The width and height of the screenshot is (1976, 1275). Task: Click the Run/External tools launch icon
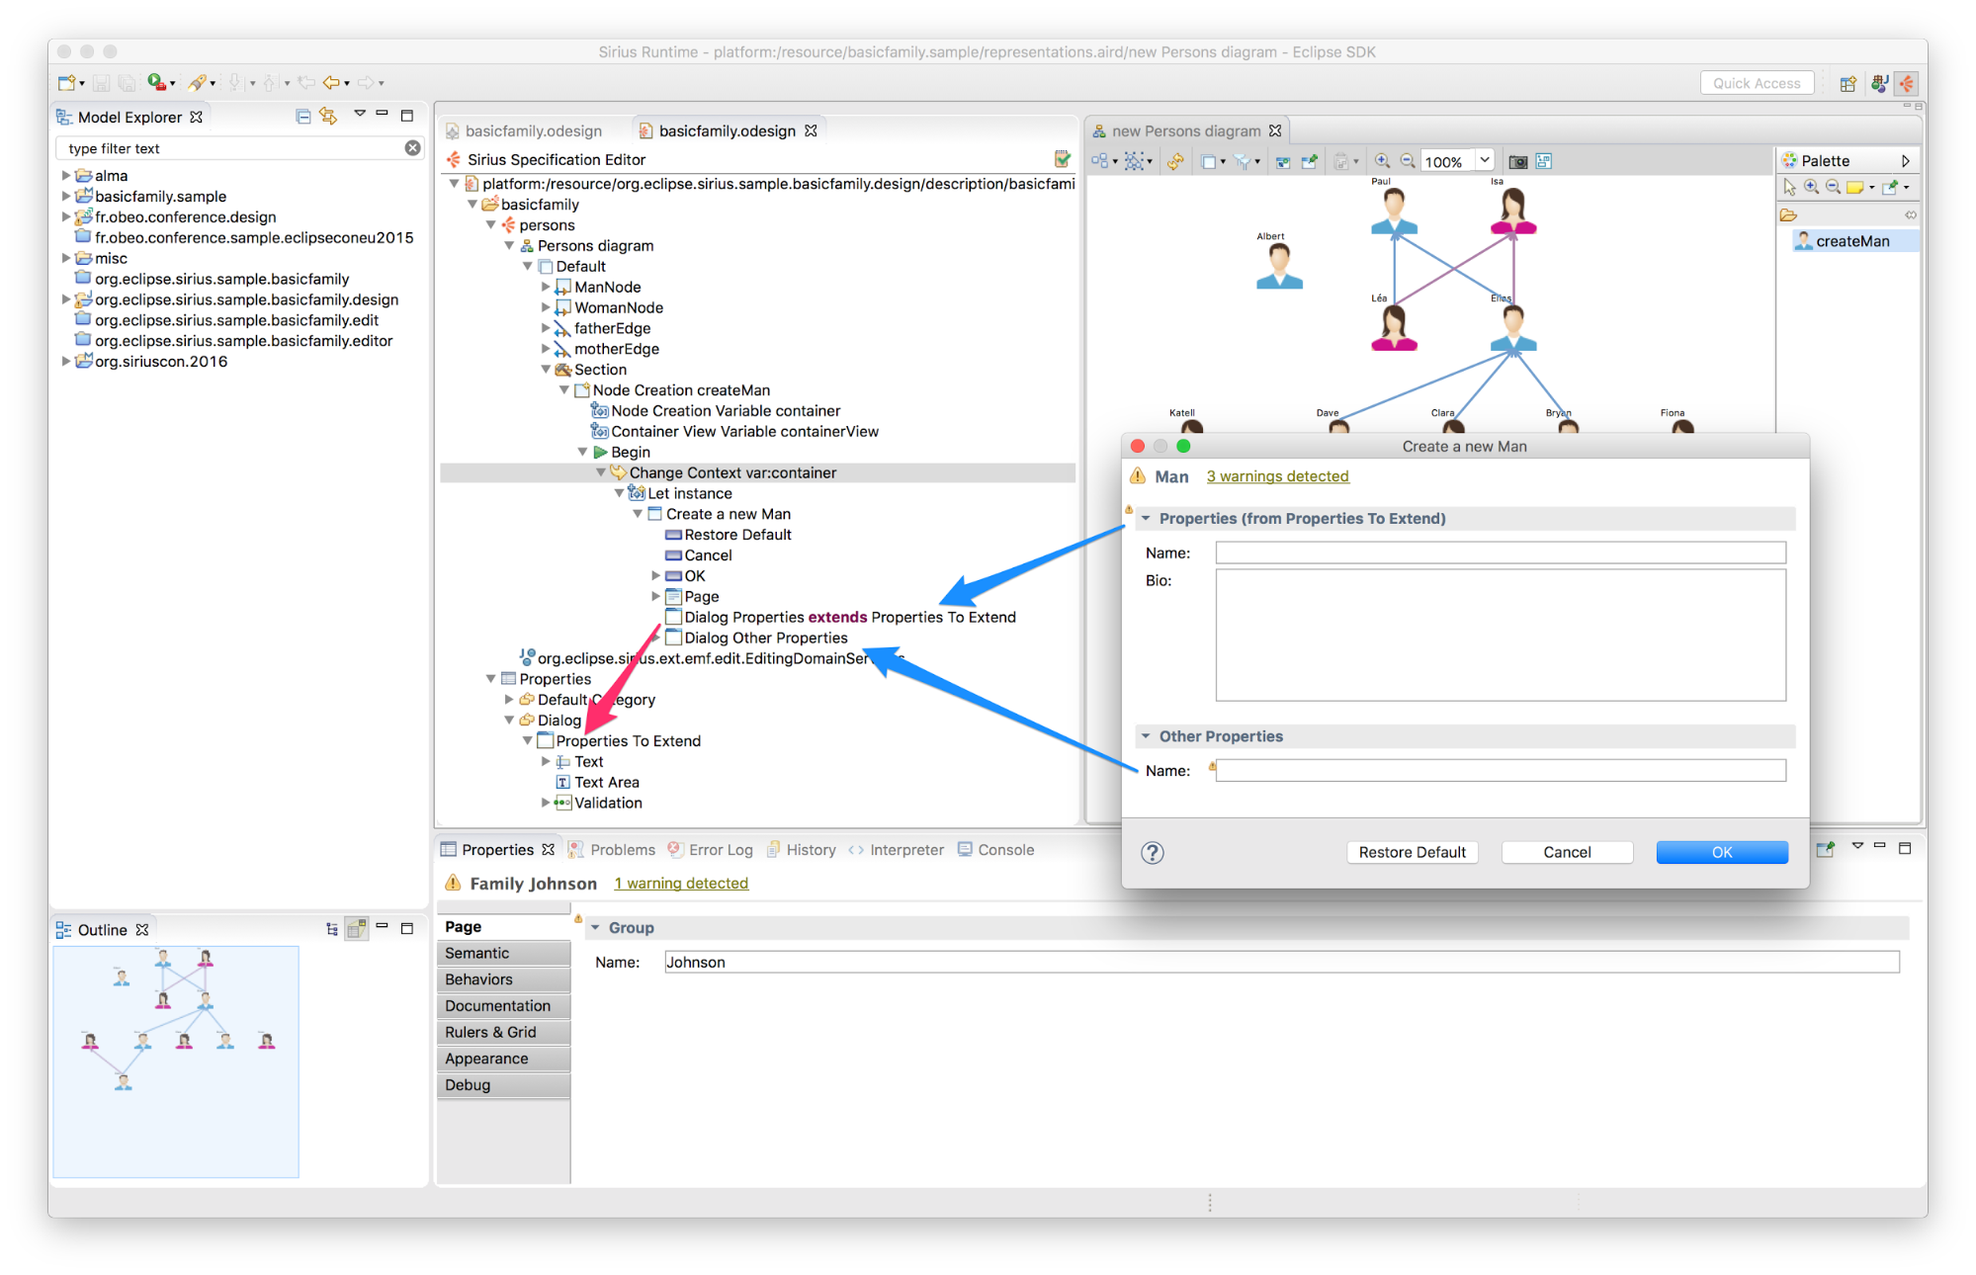tap(156, 83)
